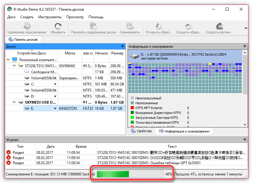The width and height of the screenshot is (253, 183).
Task: Click the D: partition drive icon
Action: (27, 96)
